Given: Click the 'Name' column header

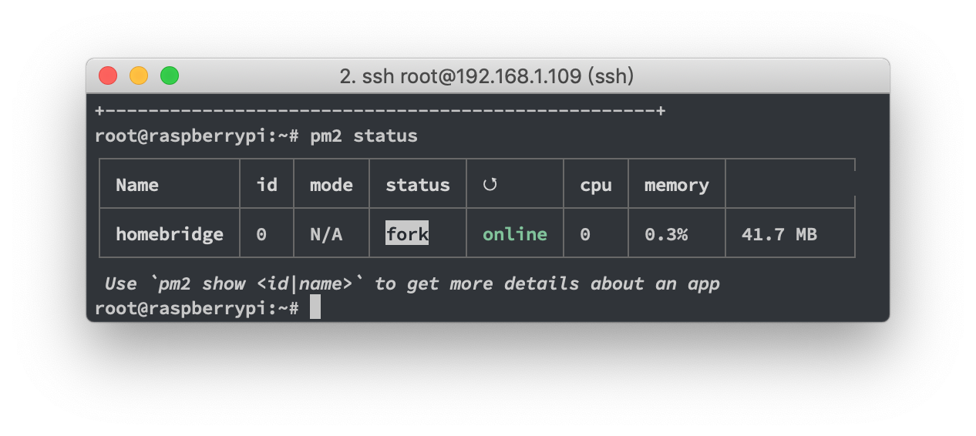Looking at the screenshot, I should point(137,185).
